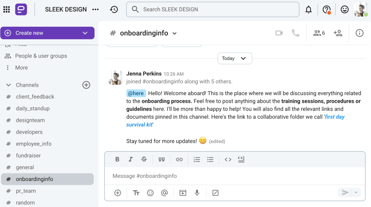
Task: Start a voice call with phone icon
Action: coord(295,33)
